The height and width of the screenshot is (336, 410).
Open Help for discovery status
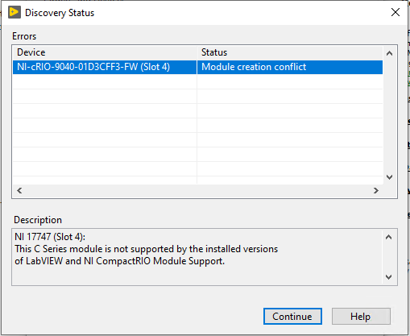pos(361,316)
